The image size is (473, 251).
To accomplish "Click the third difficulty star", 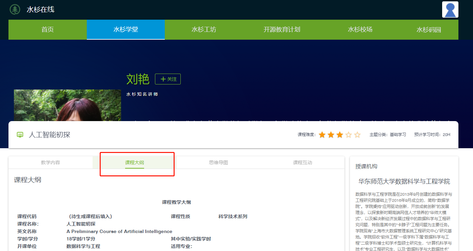I will point(340,135).
